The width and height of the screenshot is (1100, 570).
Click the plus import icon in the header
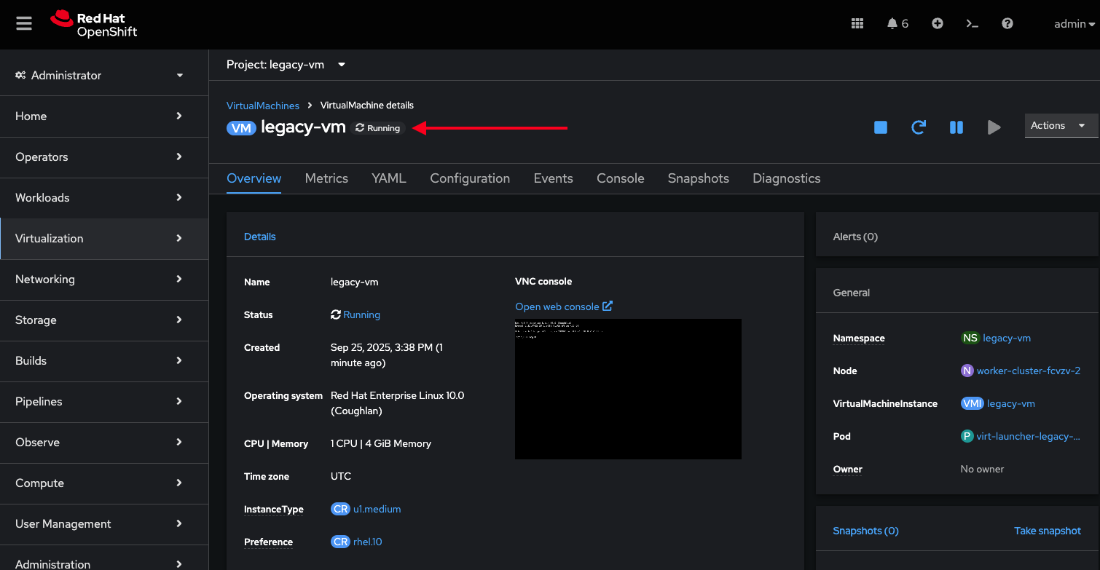[938, 23]
